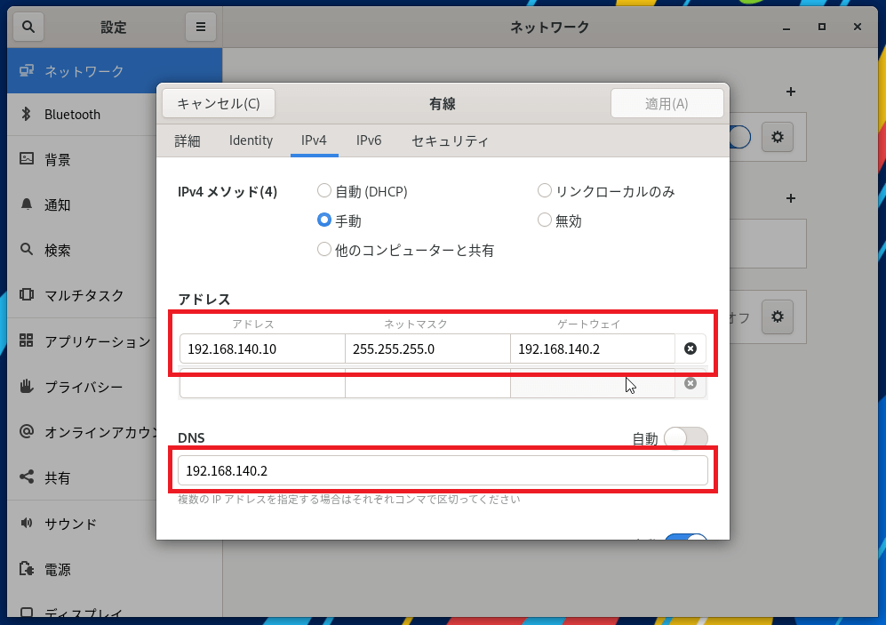This screenshot has height=625, width=886.
Task: Switch to the IPv6 tab
Action: [369, 140]
